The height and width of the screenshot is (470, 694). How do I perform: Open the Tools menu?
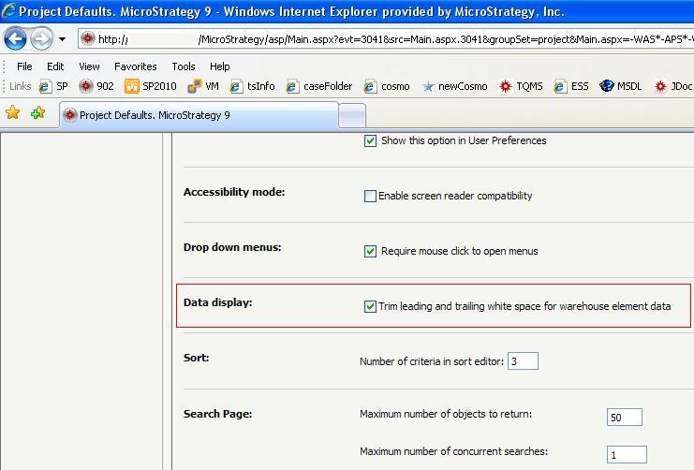pos(184,66)
